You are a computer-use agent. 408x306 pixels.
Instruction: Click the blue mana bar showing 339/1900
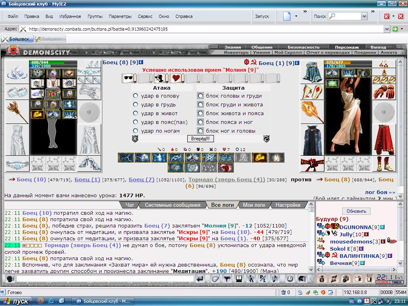click(x=54, y=66)
